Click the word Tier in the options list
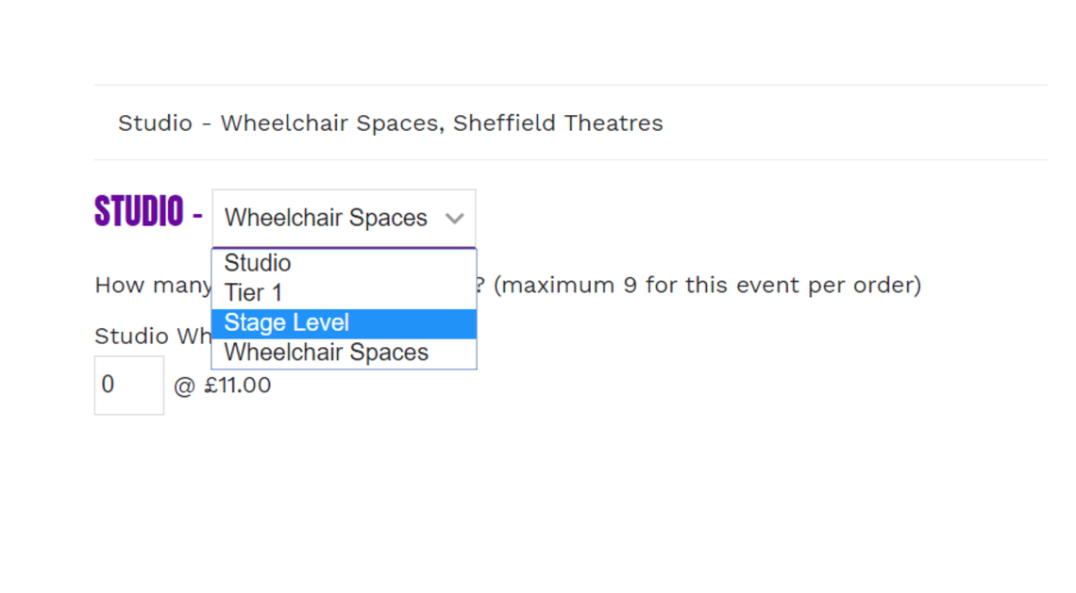 [x=244, y=293]
